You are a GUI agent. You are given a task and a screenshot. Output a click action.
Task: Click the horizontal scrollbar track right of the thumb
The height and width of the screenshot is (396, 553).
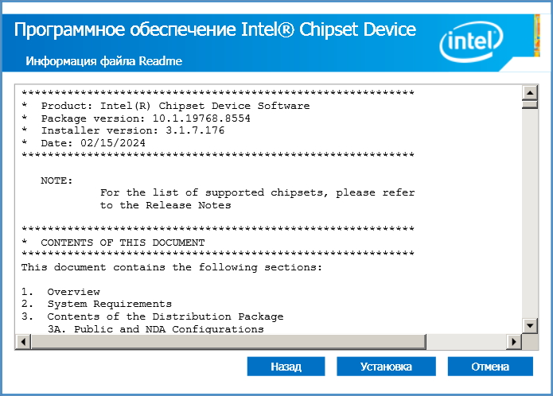(466, 342)
